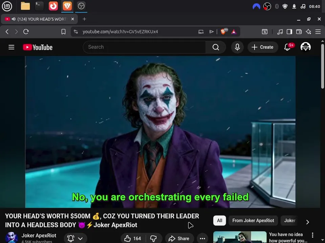Click the youtube.com URL address field
This screenshot has width=325, height=243.
coord(120,32)
